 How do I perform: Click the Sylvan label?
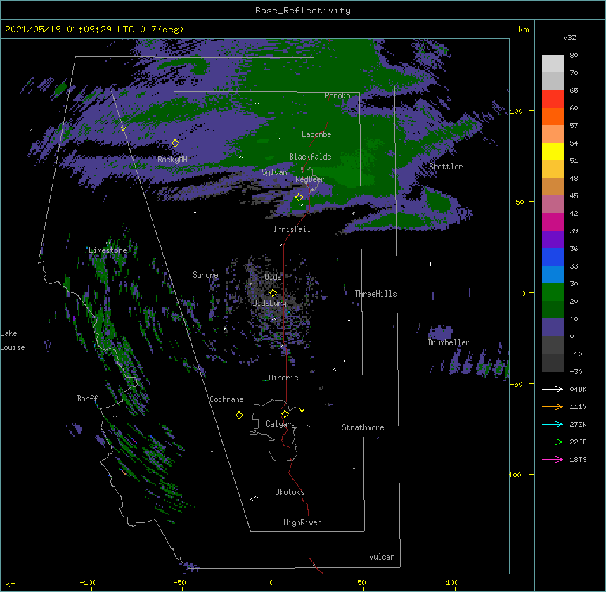pos(274,172)
